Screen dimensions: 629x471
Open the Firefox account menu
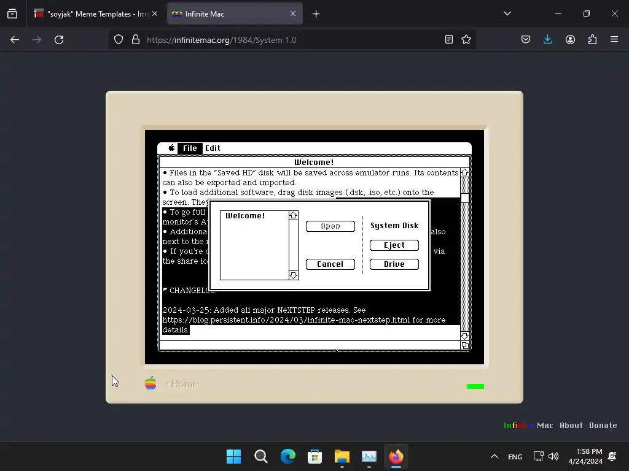point(570,40)
